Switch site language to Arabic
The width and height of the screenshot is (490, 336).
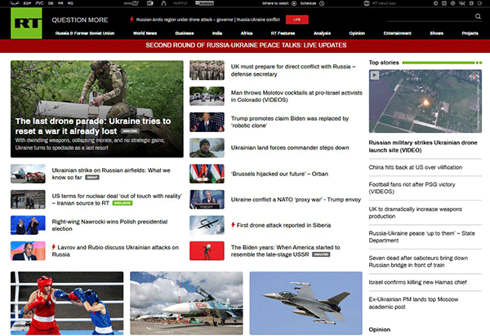click(x=15, y=3)
